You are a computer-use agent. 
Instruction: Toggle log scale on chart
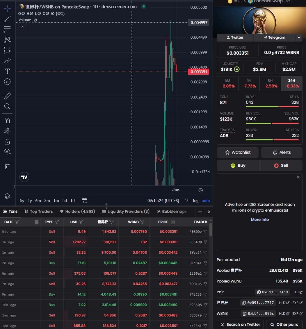(195, 201)
